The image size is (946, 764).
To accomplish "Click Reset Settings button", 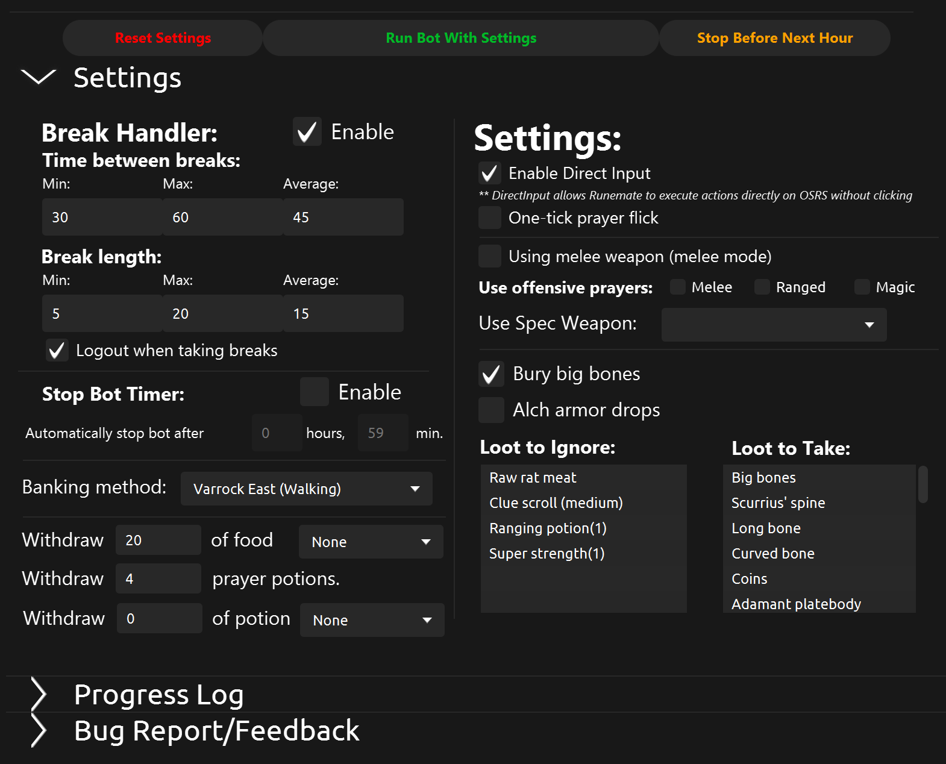I will point(163,38).
